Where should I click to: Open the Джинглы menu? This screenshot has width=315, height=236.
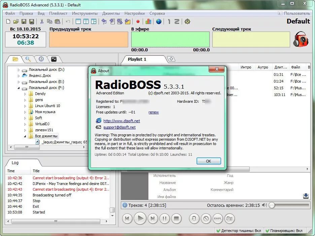111,13
